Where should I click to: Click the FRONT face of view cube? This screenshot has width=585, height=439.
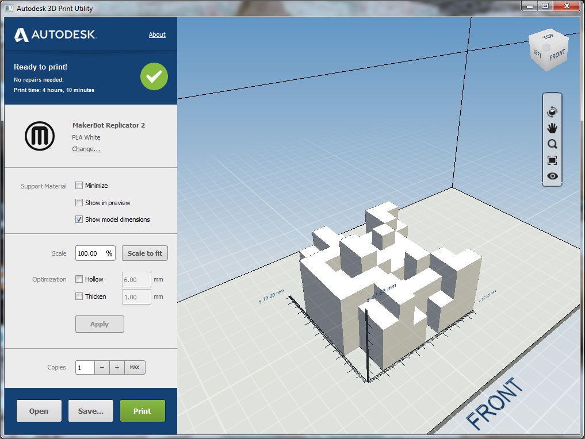click(x=557, y=55)
